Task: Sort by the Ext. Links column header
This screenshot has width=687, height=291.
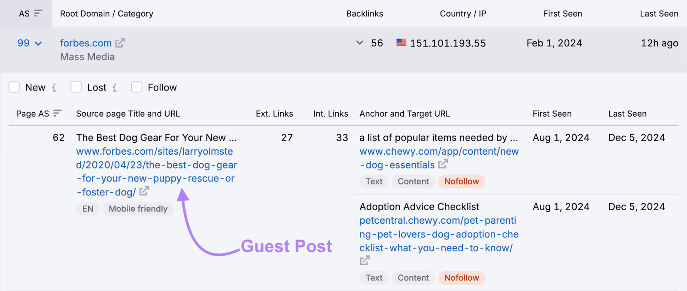Action: (274, 114)
